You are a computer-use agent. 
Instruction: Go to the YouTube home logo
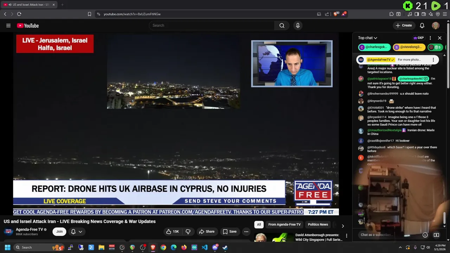[28, 26]
